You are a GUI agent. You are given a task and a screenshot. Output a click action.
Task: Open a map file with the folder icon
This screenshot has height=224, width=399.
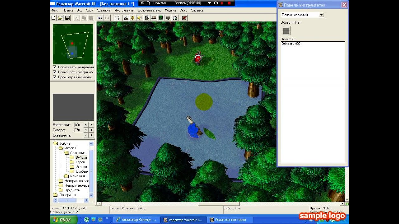click(60, 18)
